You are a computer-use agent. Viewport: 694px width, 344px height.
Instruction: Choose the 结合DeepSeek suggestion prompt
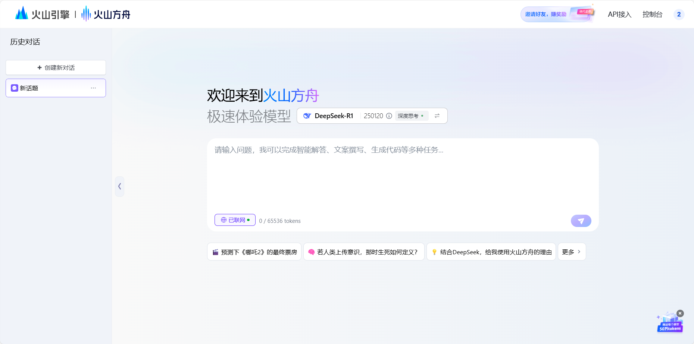tap(491, 252)
